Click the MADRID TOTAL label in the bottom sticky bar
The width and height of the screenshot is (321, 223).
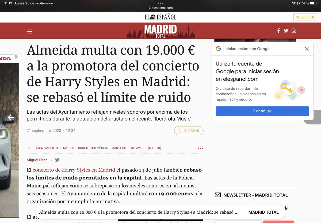tap(263, 212)
